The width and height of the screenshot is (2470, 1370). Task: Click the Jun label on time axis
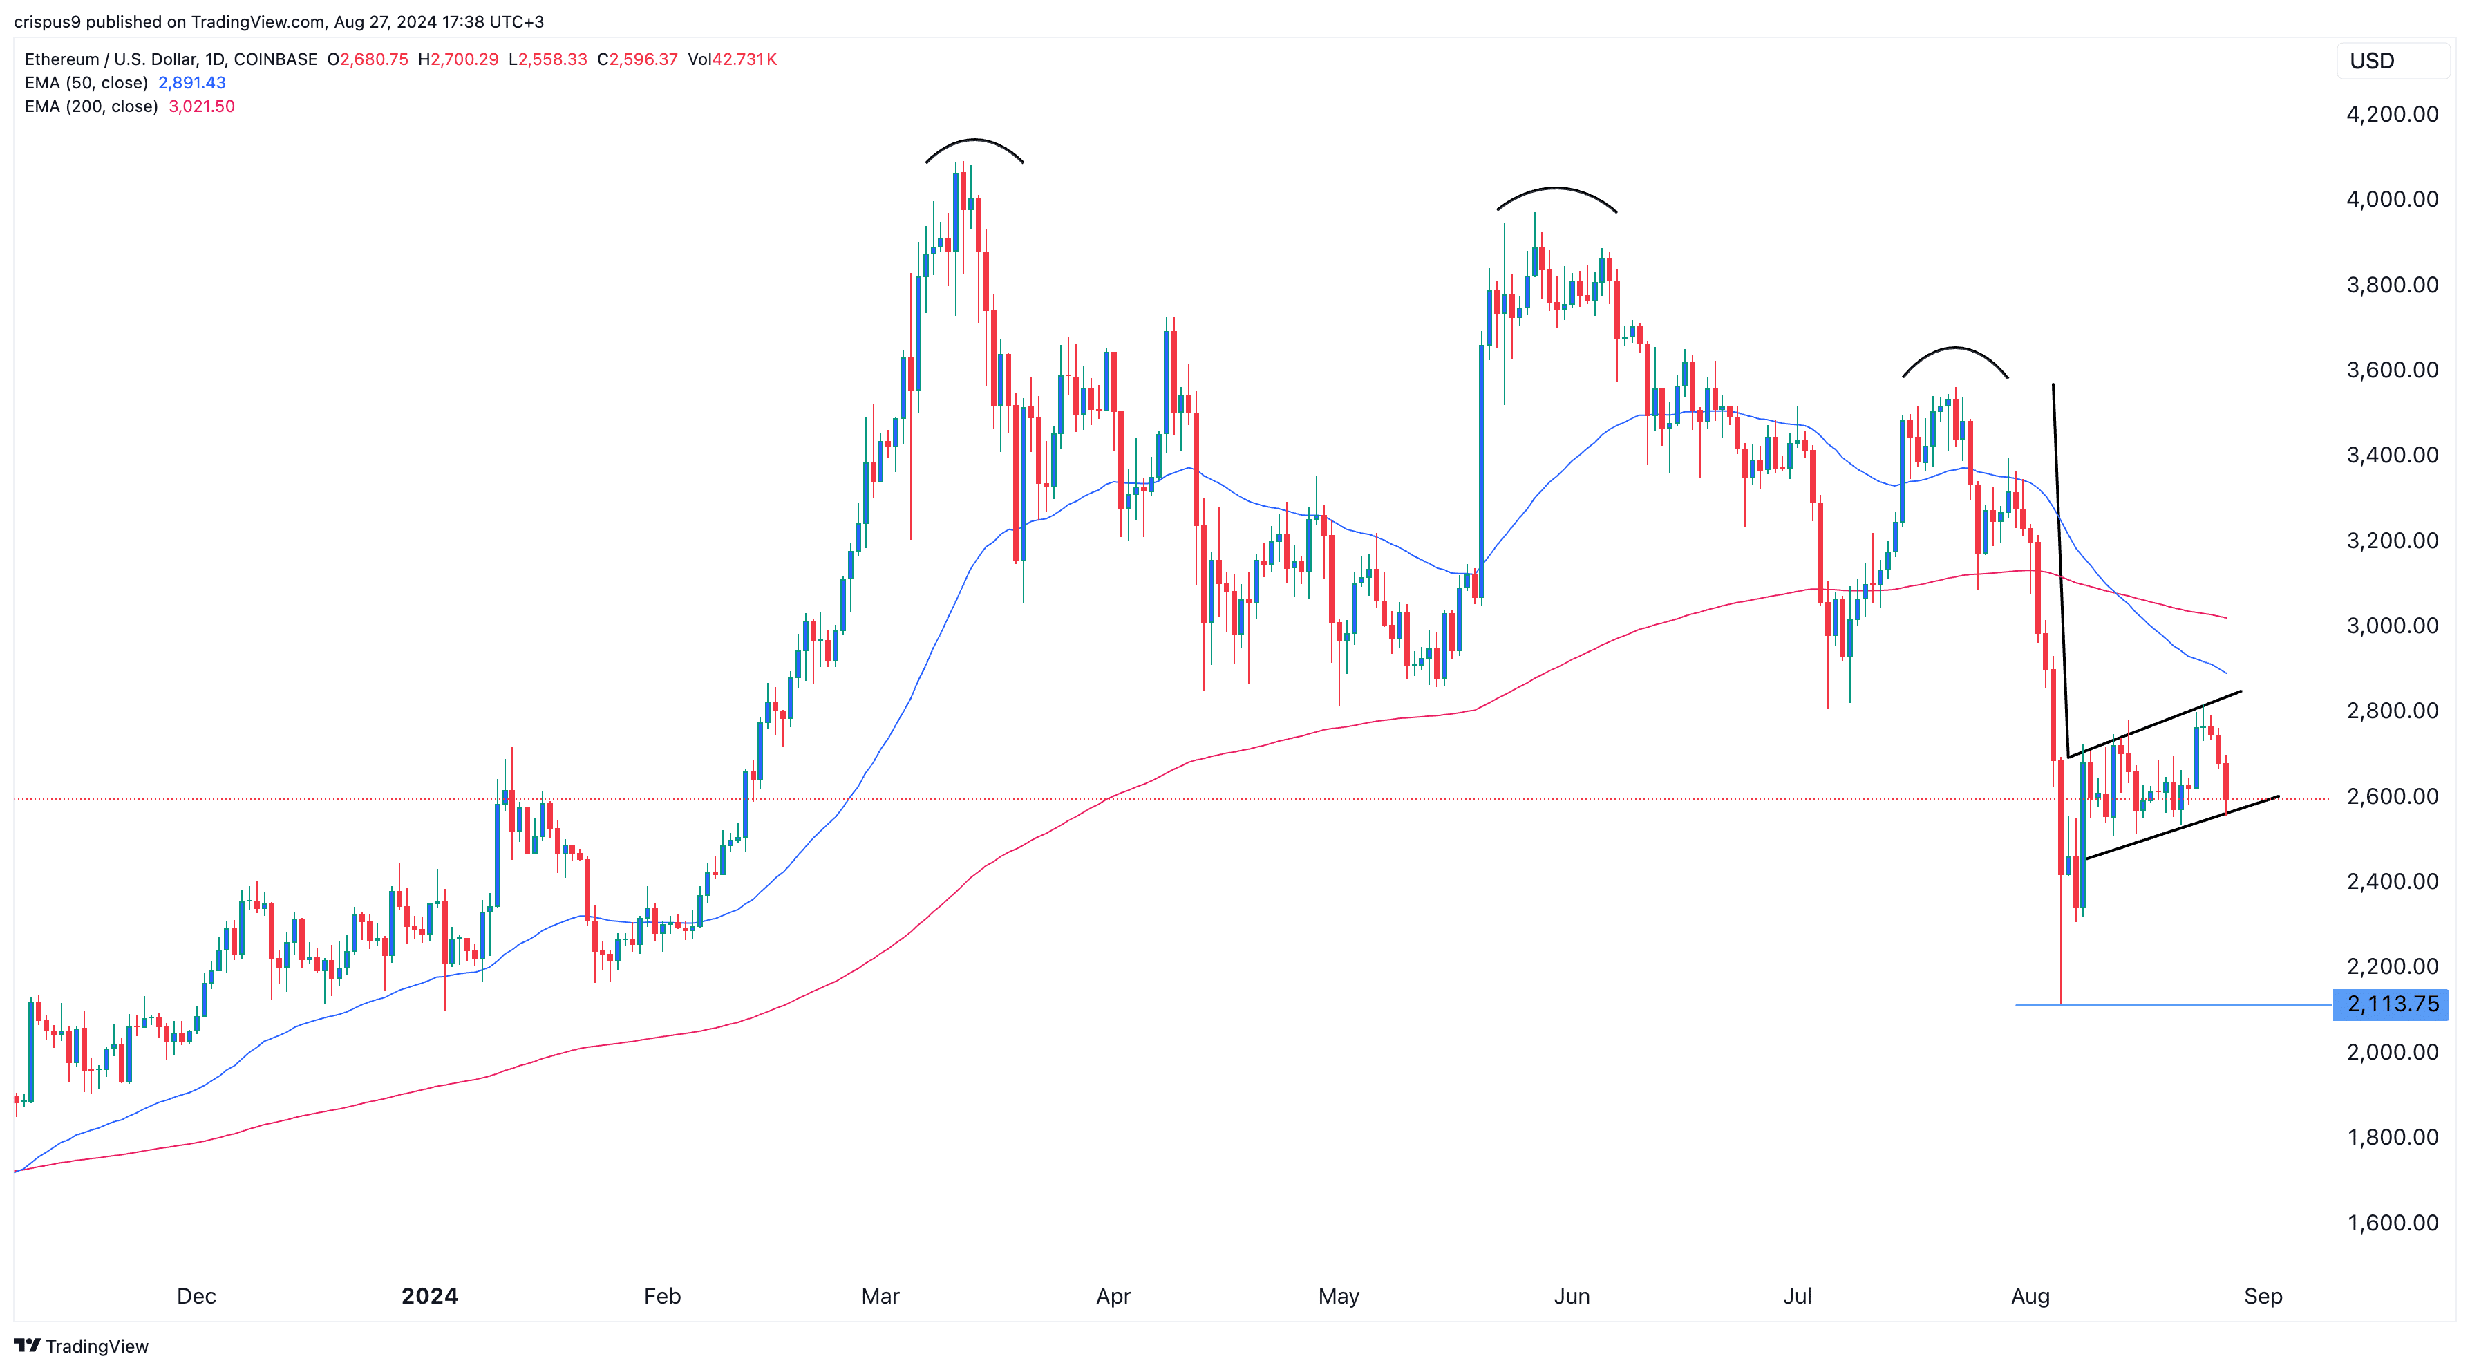(x=1572, y=1296)
